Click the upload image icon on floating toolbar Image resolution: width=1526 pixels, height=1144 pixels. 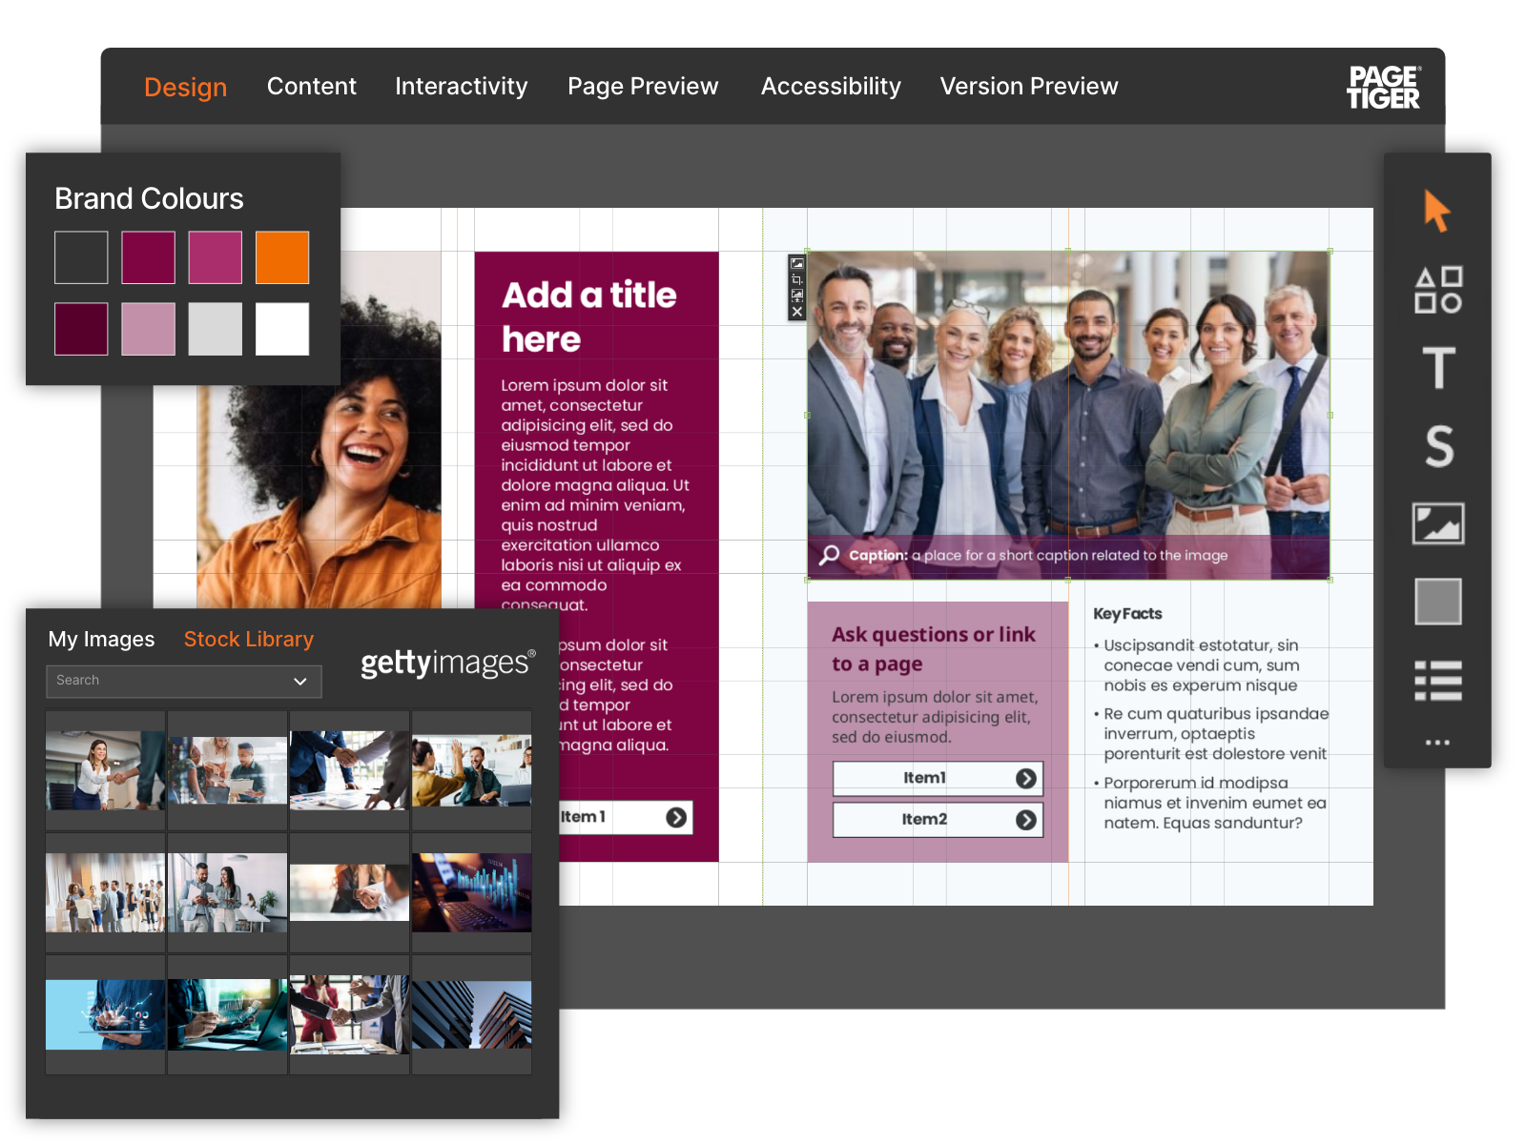click(x=797, y=296)
